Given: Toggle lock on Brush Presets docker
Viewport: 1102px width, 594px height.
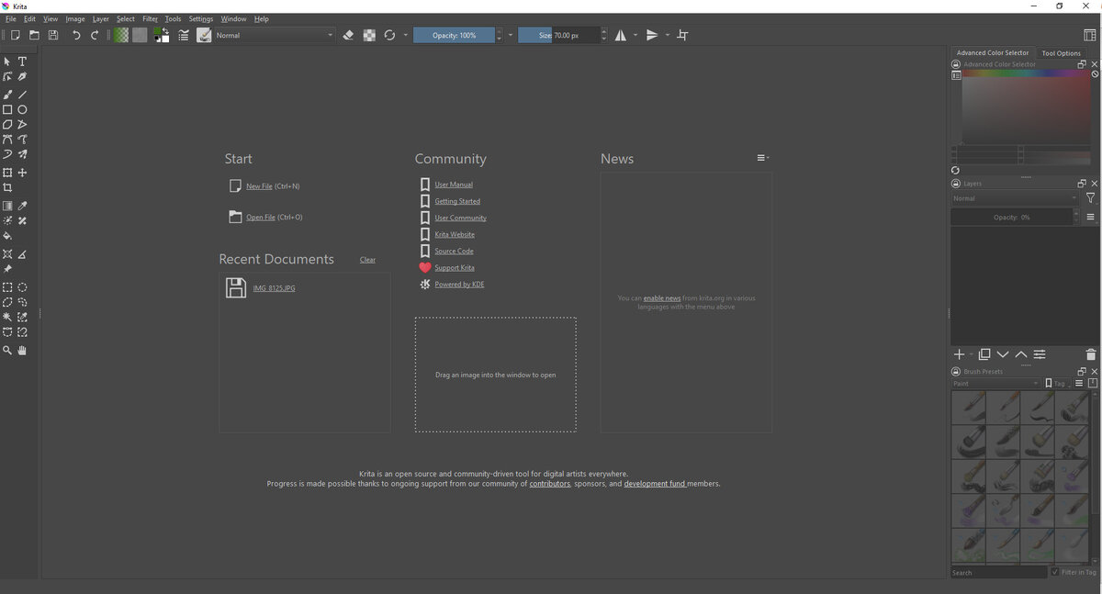Looking at the screenshot, I should pyautogui.click(x=956, y=372).
